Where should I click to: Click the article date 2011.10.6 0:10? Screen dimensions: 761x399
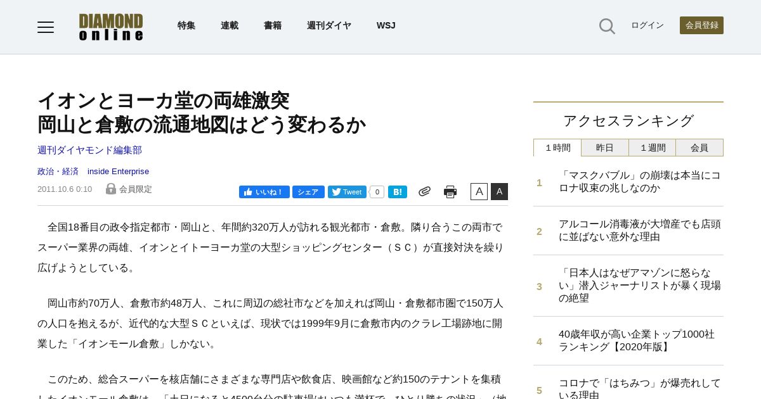click(65, 189)
